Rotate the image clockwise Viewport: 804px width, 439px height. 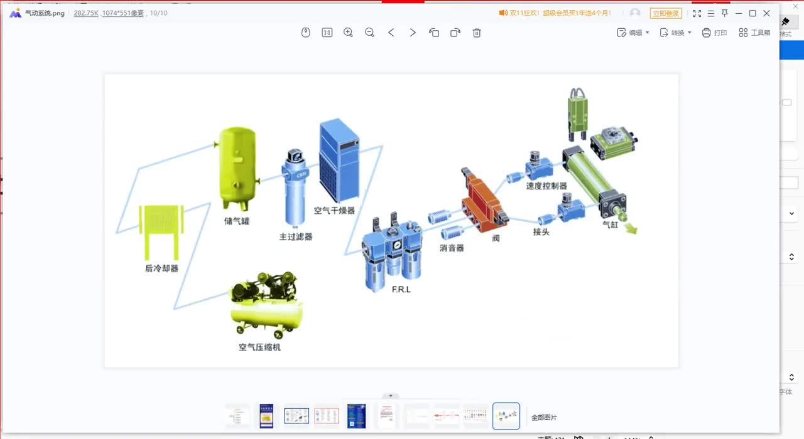click(455, 33)
